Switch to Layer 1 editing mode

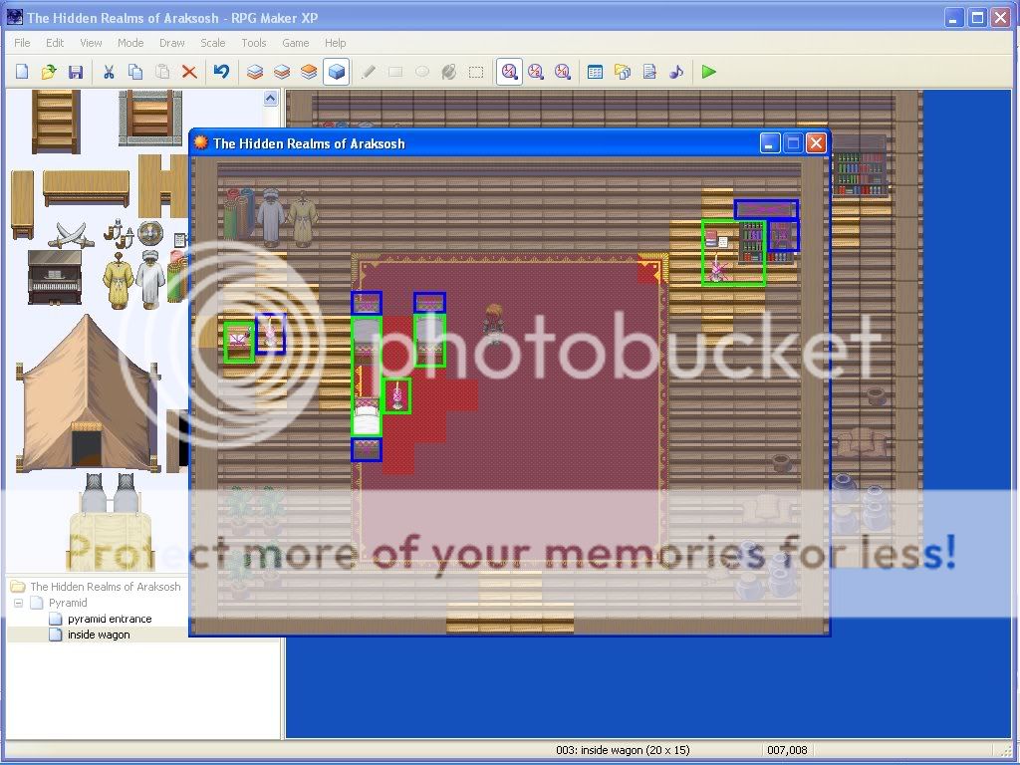click(x=256, y=72)
